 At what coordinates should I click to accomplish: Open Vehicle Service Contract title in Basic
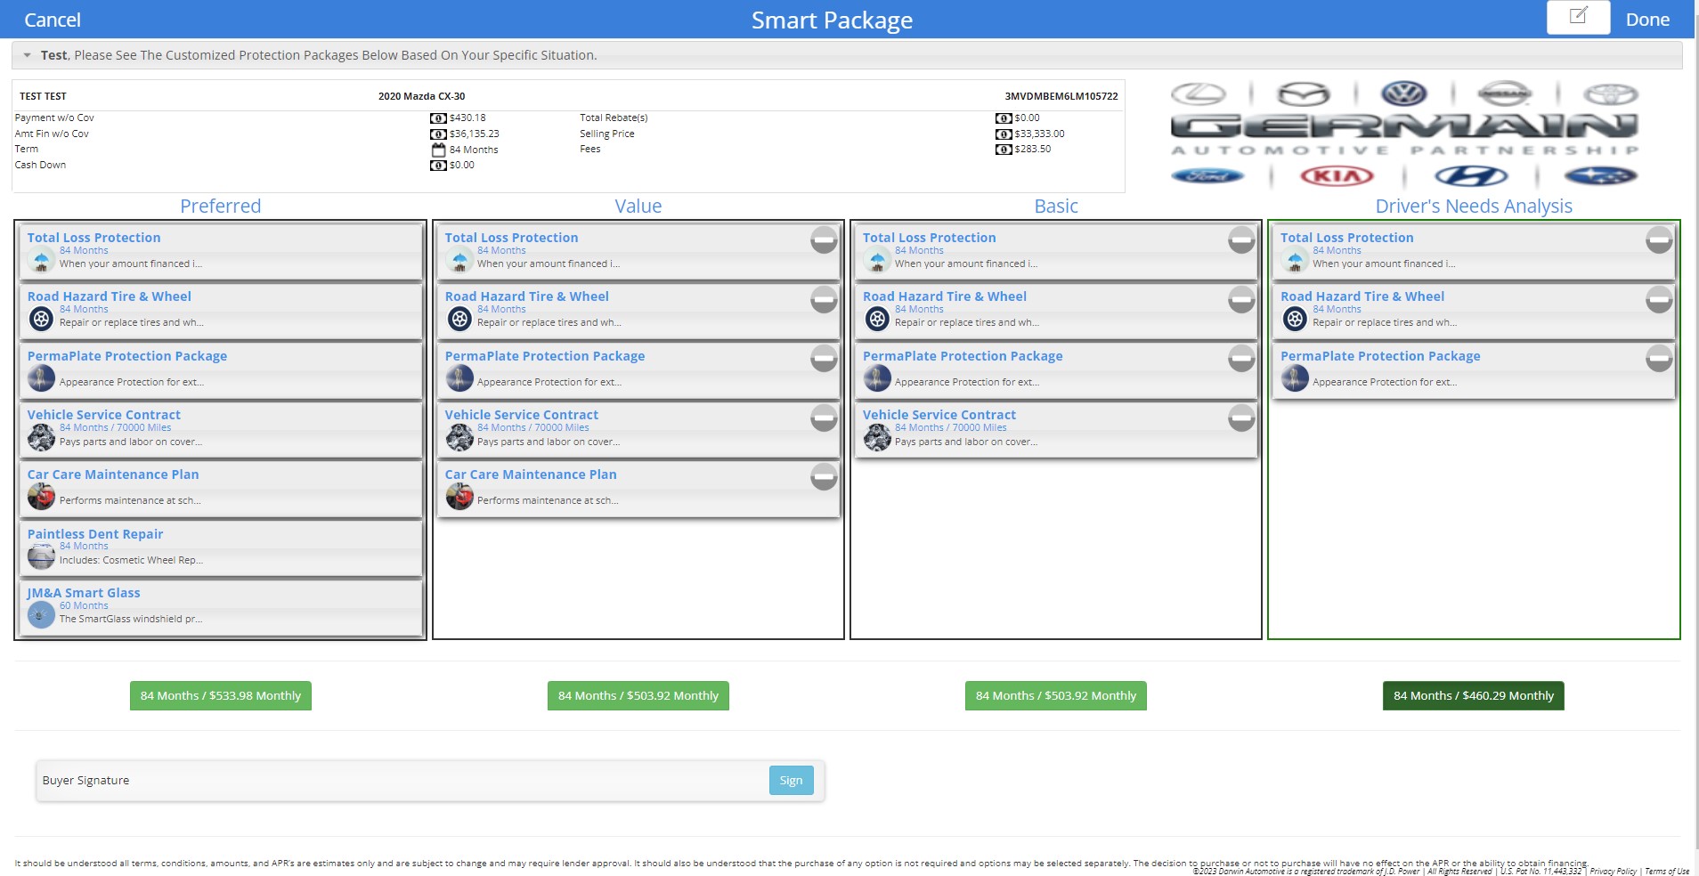939,414
